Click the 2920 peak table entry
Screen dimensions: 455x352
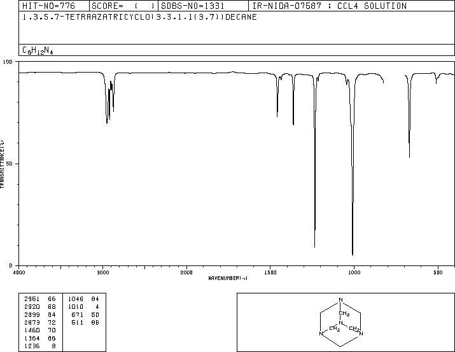(40, 307)
